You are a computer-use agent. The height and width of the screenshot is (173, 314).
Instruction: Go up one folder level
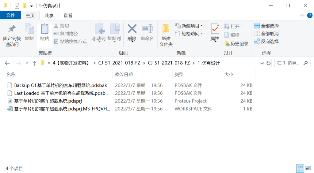(34, 63)
